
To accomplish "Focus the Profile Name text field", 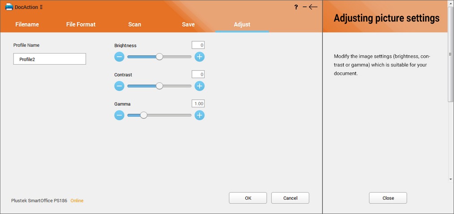I will coord(50,59).
